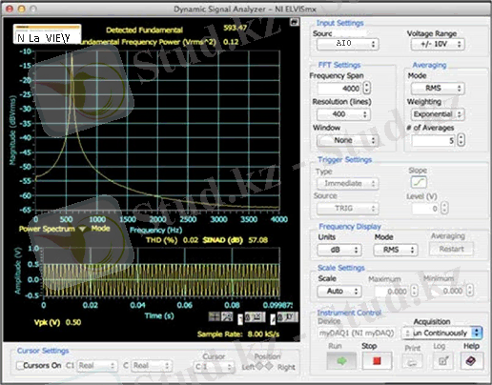Screen dimensions: 492x385
Task: Click the LabVIEW logo thumbnail
Action: [47, 34]
